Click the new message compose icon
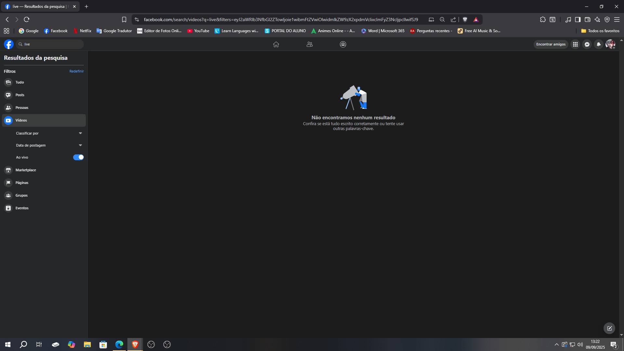Viewport: 624px width, 351px height. pyautogui.click(x=609, y=328)
